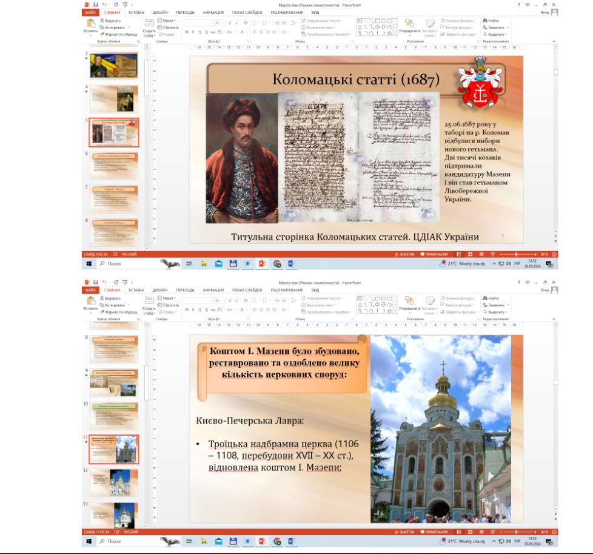The image size is (593, 554).
Task: Open Копировать dropdown arrow in lower window
Action: click(129, 305)
